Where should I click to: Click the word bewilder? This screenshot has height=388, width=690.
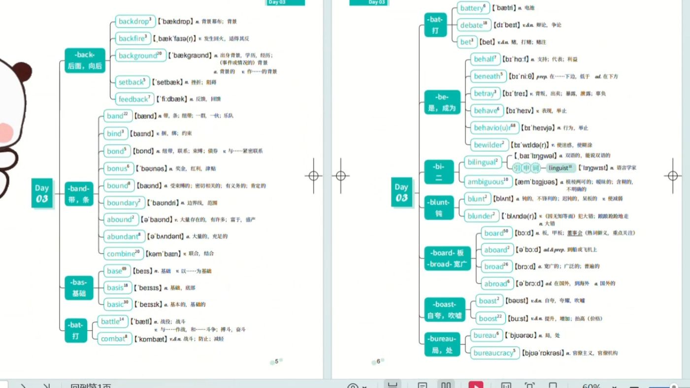(489, 145)
